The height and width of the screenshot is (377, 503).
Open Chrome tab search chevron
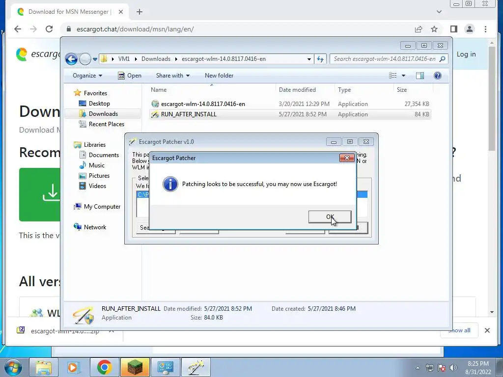tap(439, 12)
